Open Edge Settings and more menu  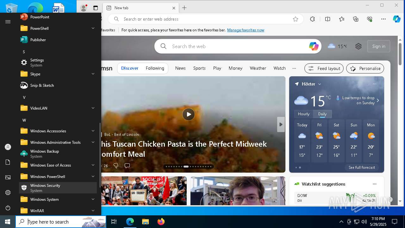coord(383,19)
